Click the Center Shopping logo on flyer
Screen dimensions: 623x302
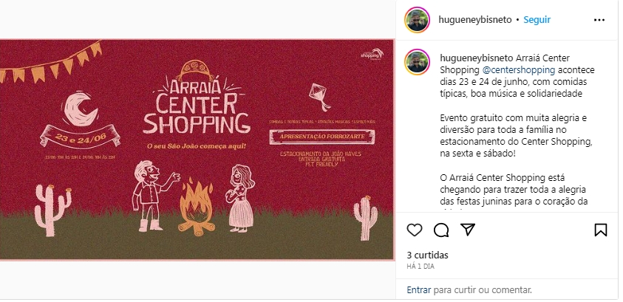point(372,55)
